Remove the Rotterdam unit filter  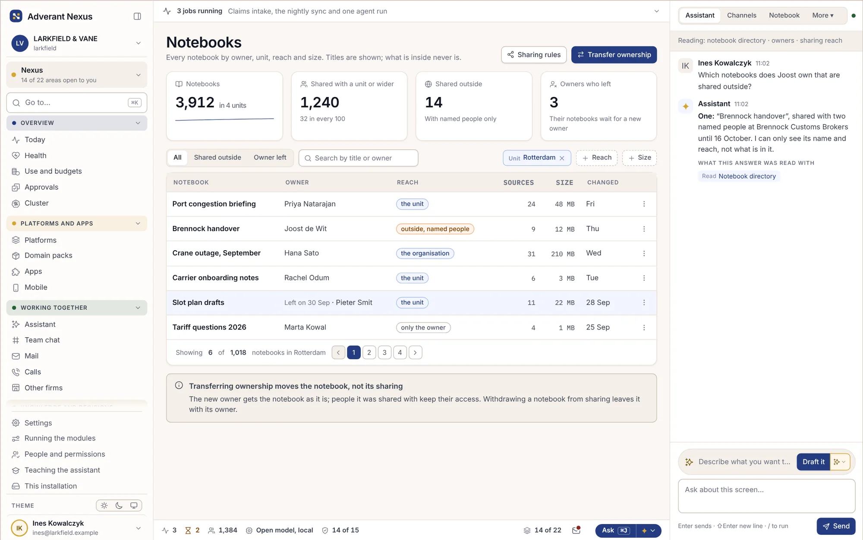[x=562, y=158]
